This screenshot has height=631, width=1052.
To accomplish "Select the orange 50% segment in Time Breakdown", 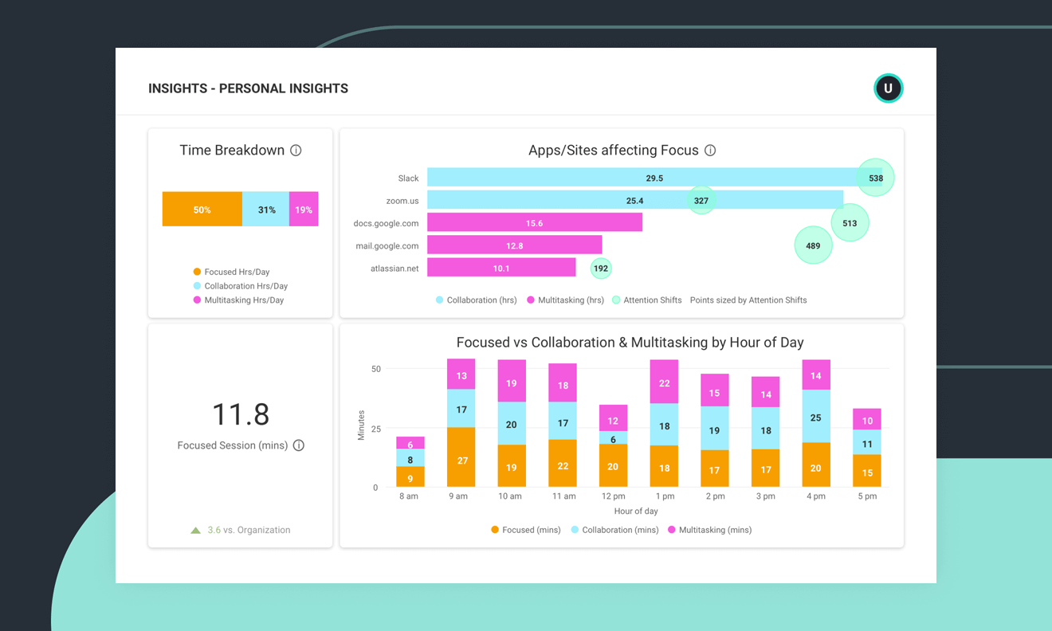I will (201, 208).
